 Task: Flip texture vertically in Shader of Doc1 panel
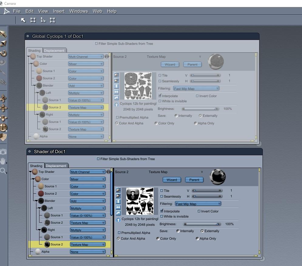118,202
